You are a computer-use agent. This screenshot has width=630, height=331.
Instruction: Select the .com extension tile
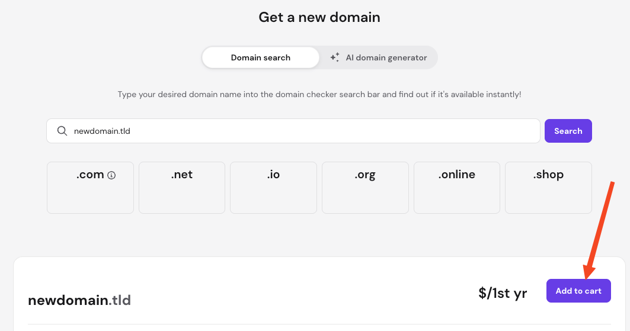tap(91, 188)
